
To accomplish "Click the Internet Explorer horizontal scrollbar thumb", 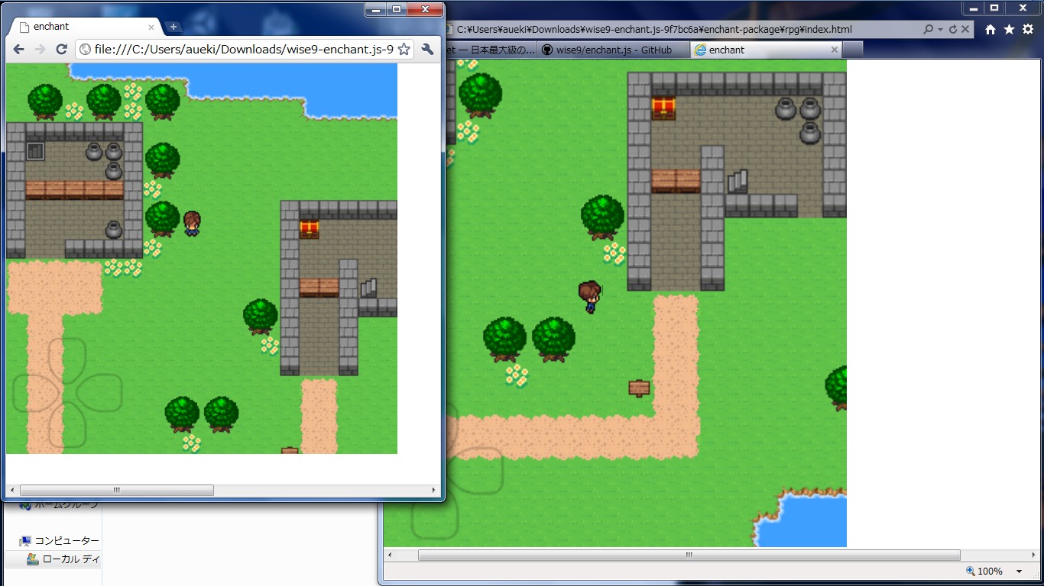I will [x=689, y=555].
